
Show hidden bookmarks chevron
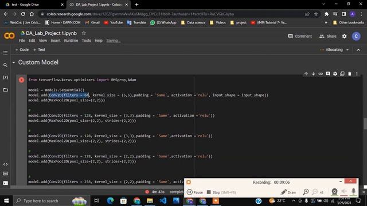point(326,22)
